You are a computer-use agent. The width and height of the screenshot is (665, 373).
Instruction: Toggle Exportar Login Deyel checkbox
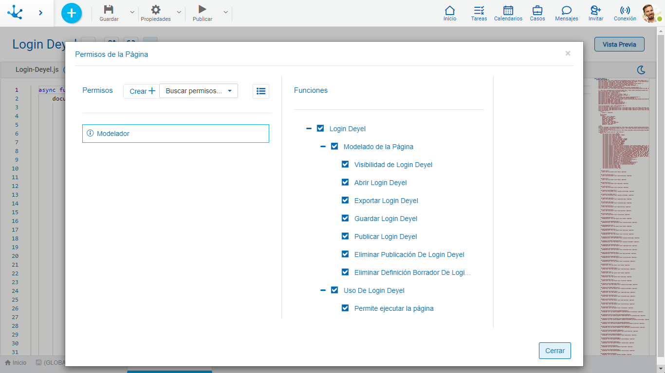pos(345,200)
